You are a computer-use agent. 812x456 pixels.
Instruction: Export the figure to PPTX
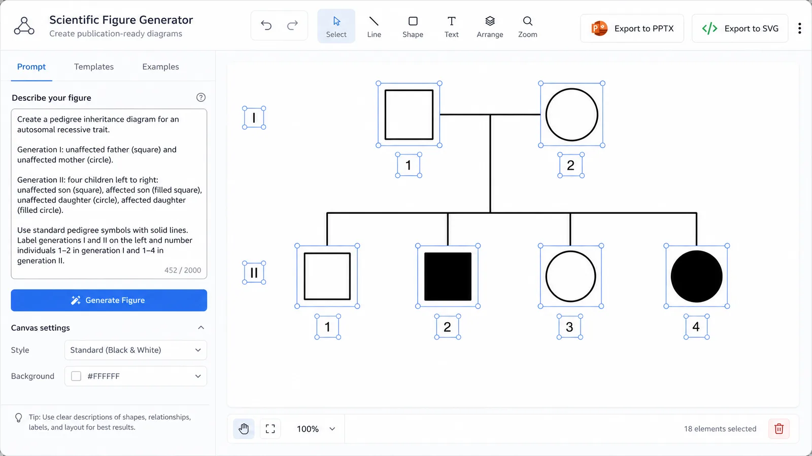pos(632,28)
